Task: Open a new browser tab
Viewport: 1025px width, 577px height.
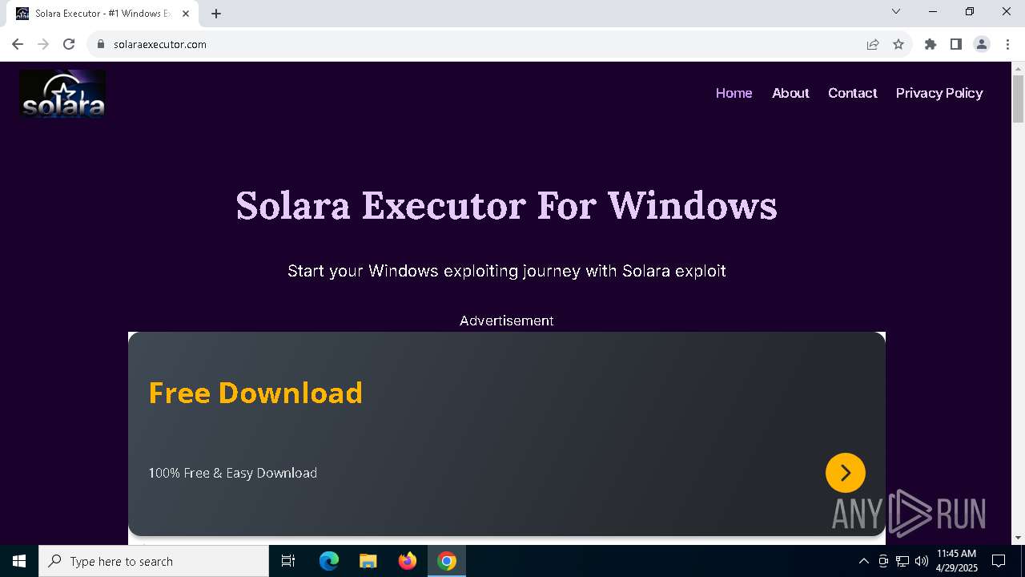Action: tap(216, 14)
